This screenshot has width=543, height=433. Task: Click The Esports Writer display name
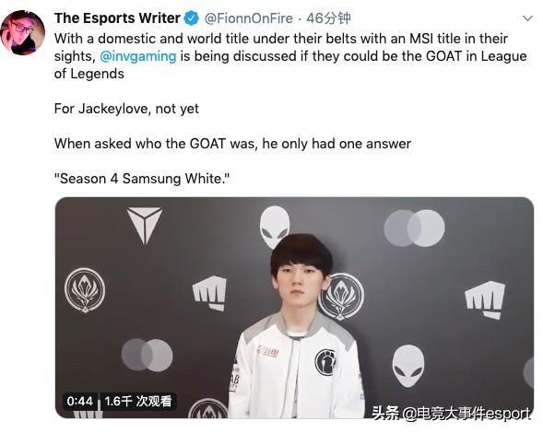pyautogui.click(x=117, y=18)
